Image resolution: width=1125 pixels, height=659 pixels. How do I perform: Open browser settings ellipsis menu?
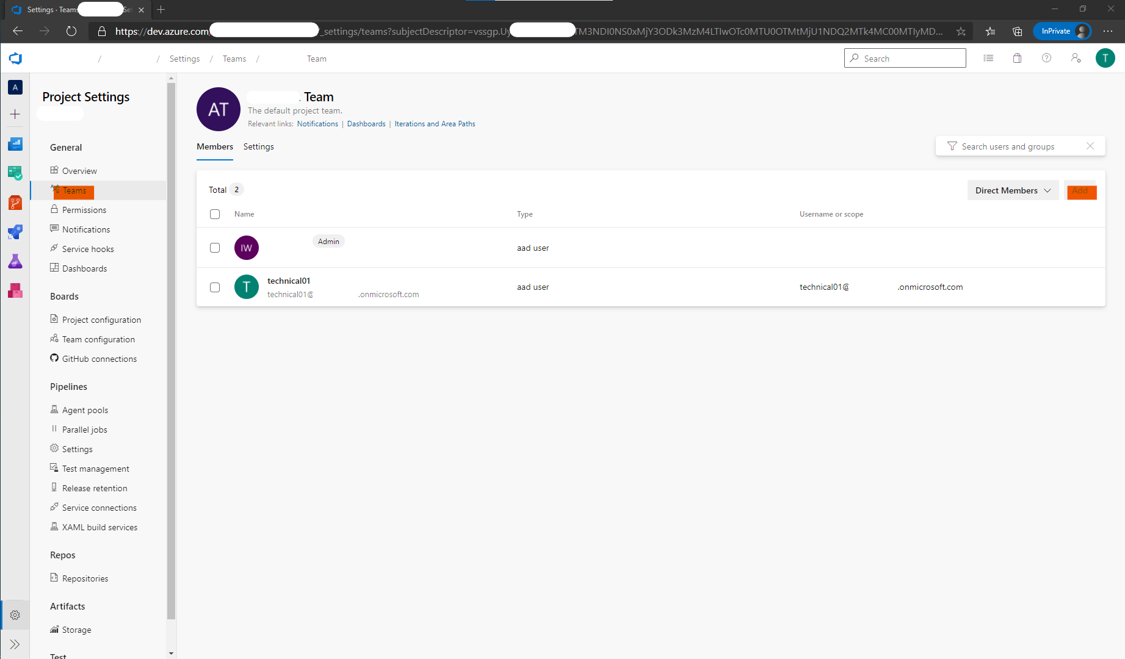[1108, 31]
